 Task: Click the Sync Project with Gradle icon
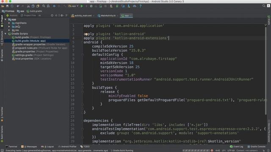pyautogui.click(x=117, y=6)
